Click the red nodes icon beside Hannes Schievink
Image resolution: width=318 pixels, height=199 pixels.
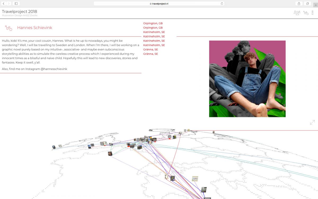click(9, 28)
